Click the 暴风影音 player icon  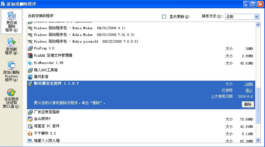coord(30,77)
